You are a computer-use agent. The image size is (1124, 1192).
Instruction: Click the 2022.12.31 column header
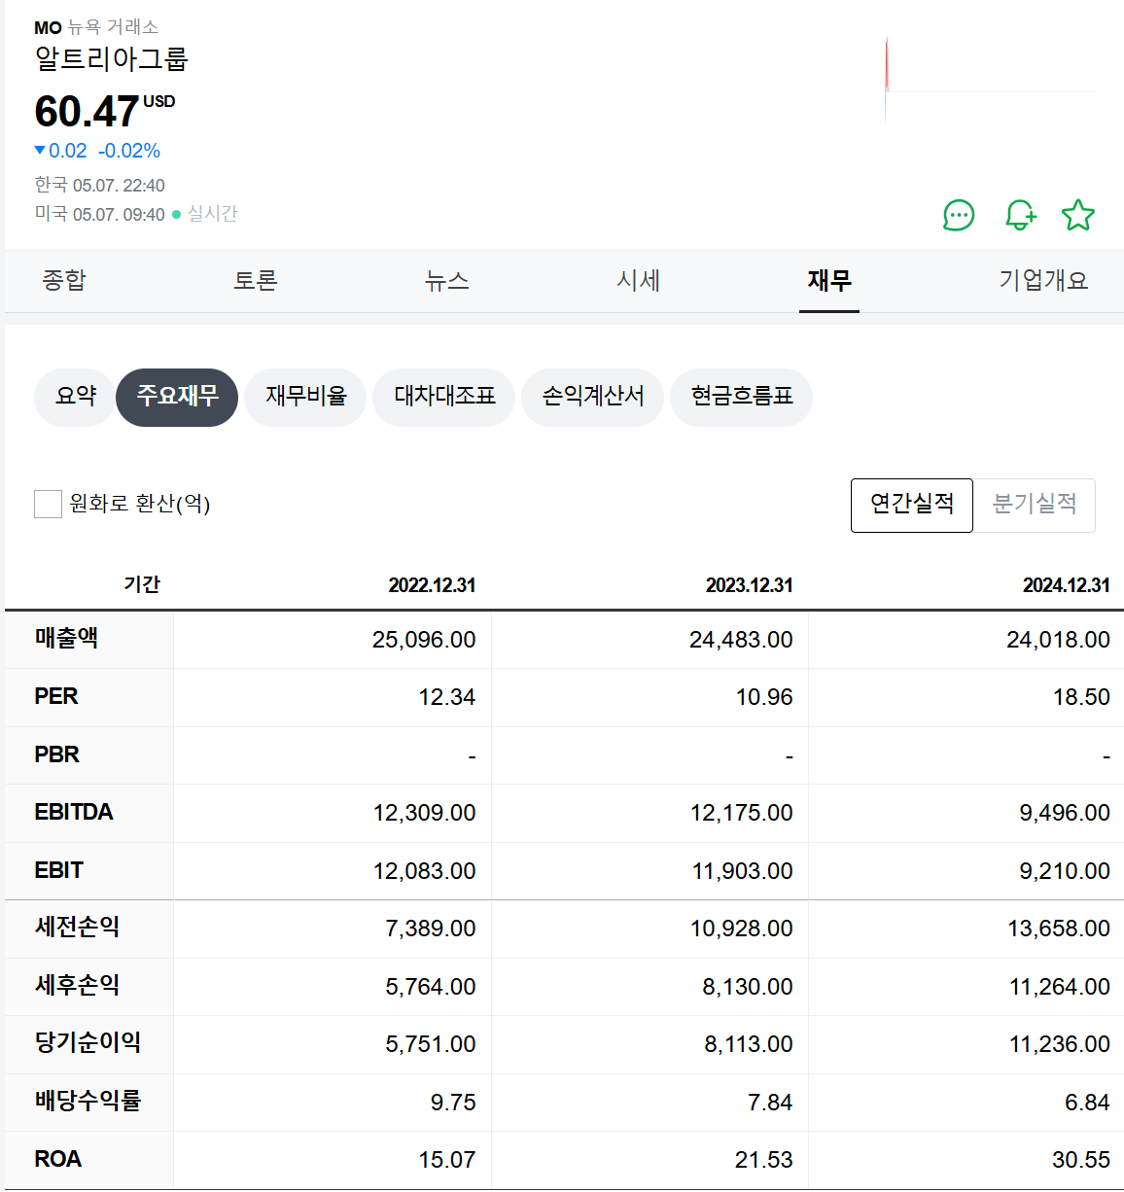pos(432,585)
